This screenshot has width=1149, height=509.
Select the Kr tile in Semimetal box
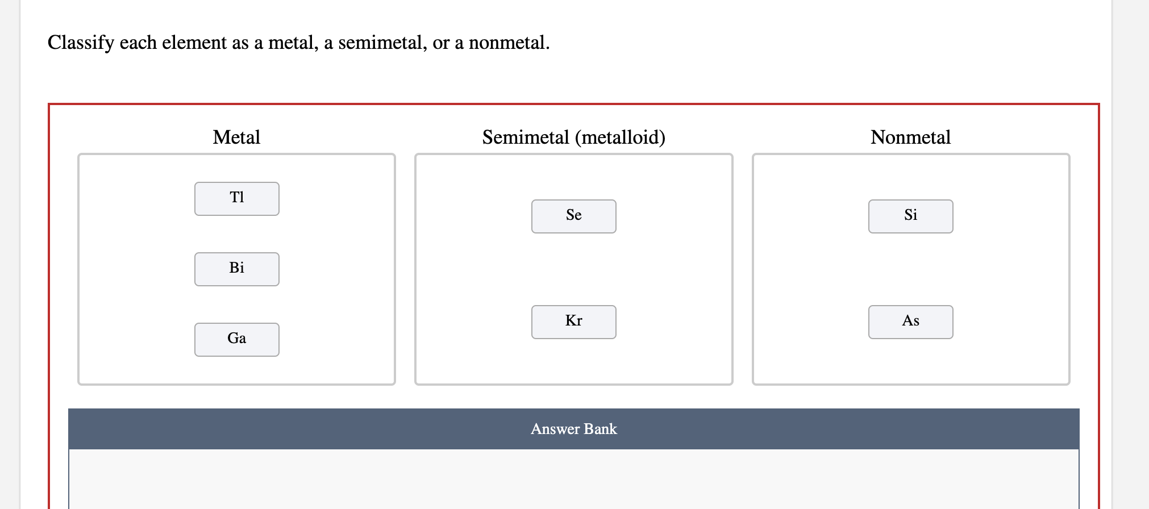pyautogui.click(x=573, y=321)
